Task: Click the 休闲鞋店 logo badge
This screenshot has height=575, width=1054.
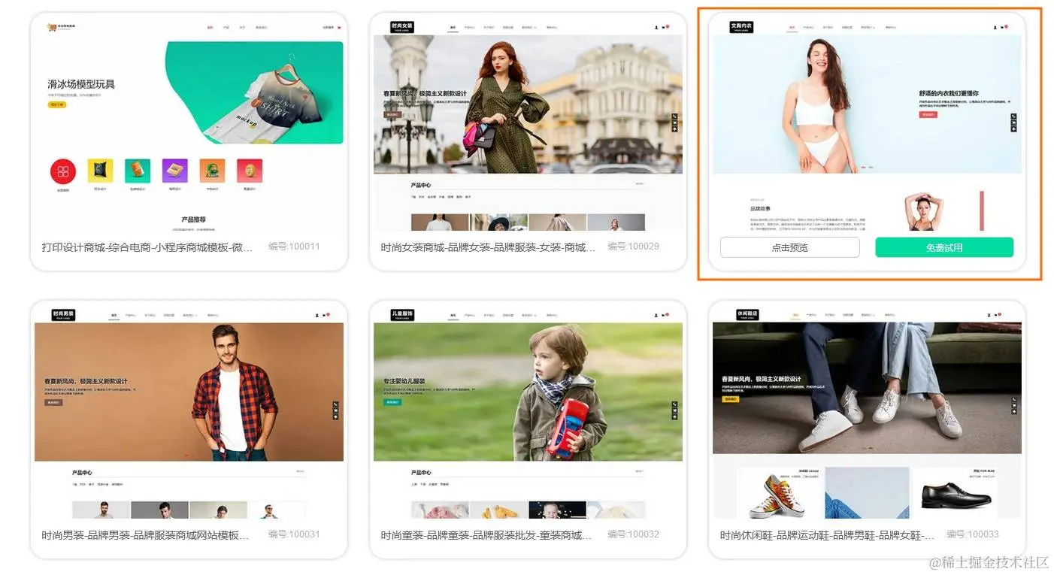Action: tap(747, 315)
